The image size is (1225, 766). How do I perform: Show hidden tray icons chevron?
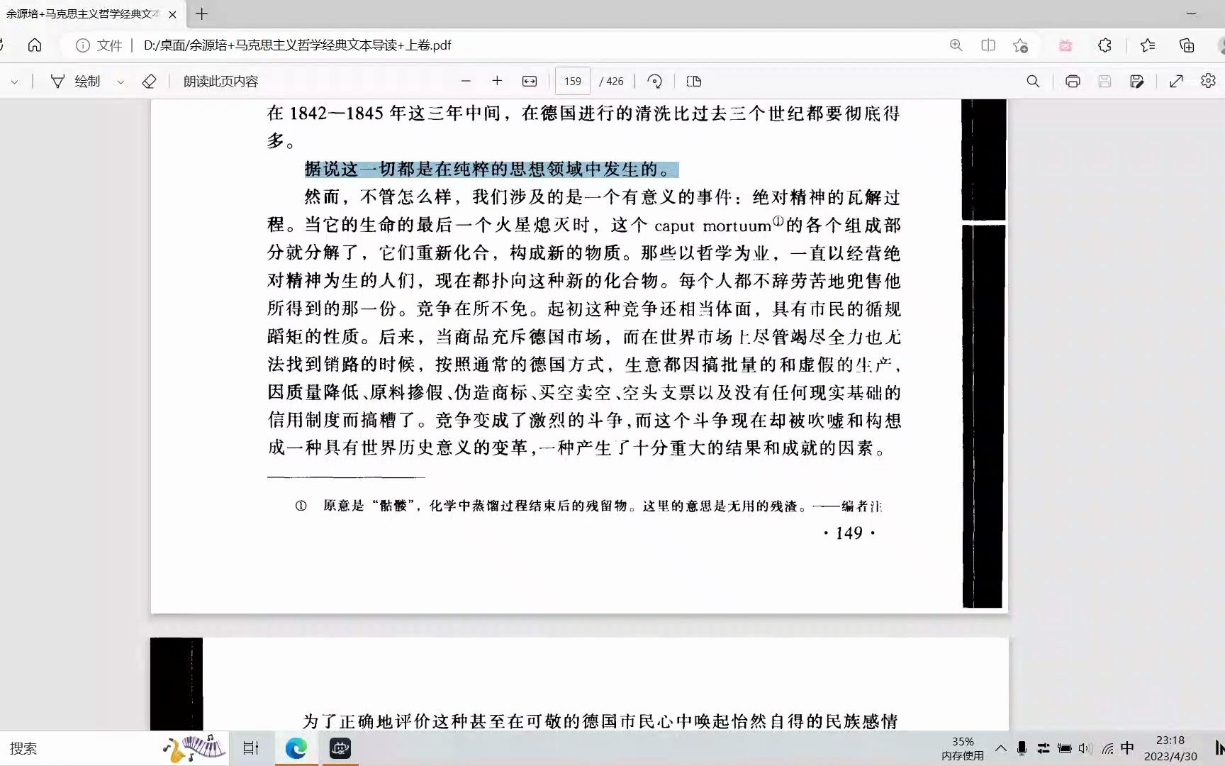click(x=1001, y=748)
